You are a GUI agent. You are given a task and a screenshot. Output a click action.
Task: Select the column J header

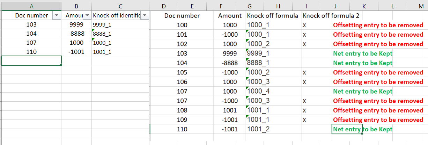click(335, 6)
